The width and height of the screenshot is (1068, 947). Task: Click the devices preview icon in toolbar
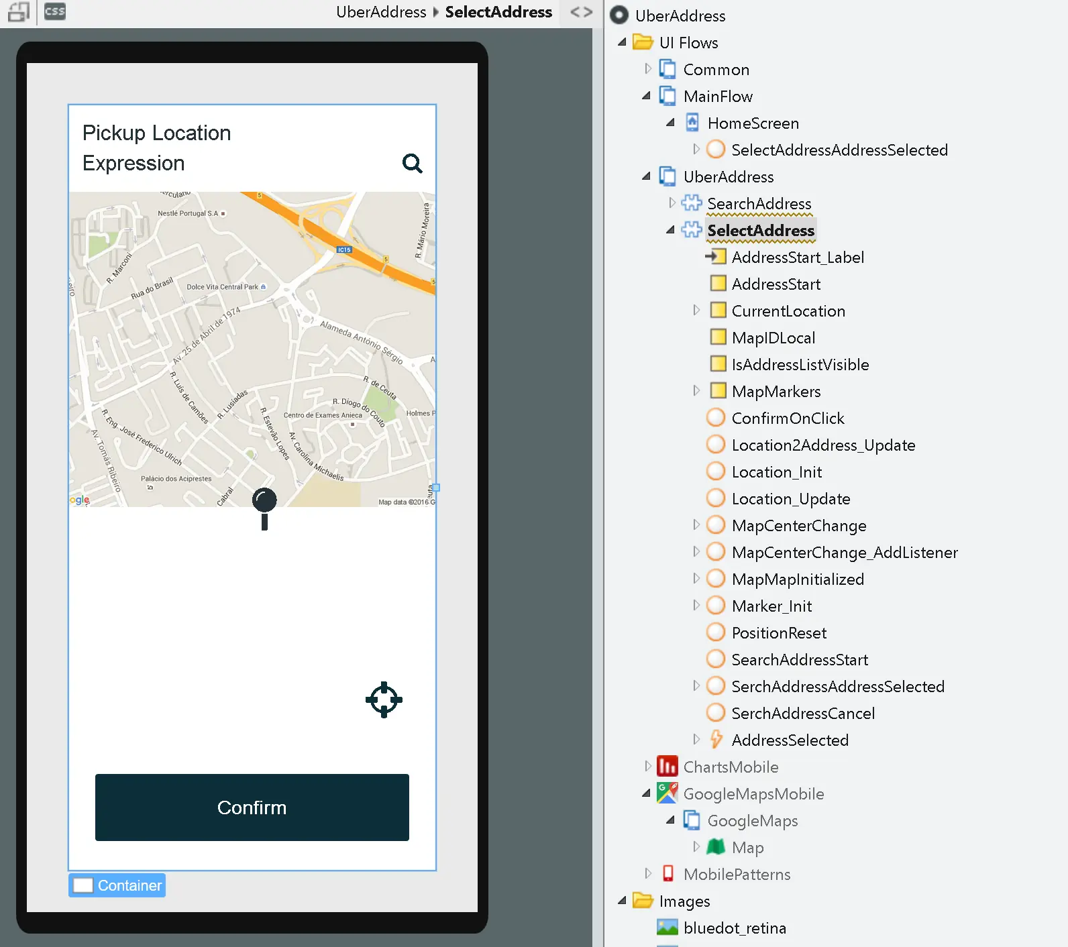(x=19, y=11)
